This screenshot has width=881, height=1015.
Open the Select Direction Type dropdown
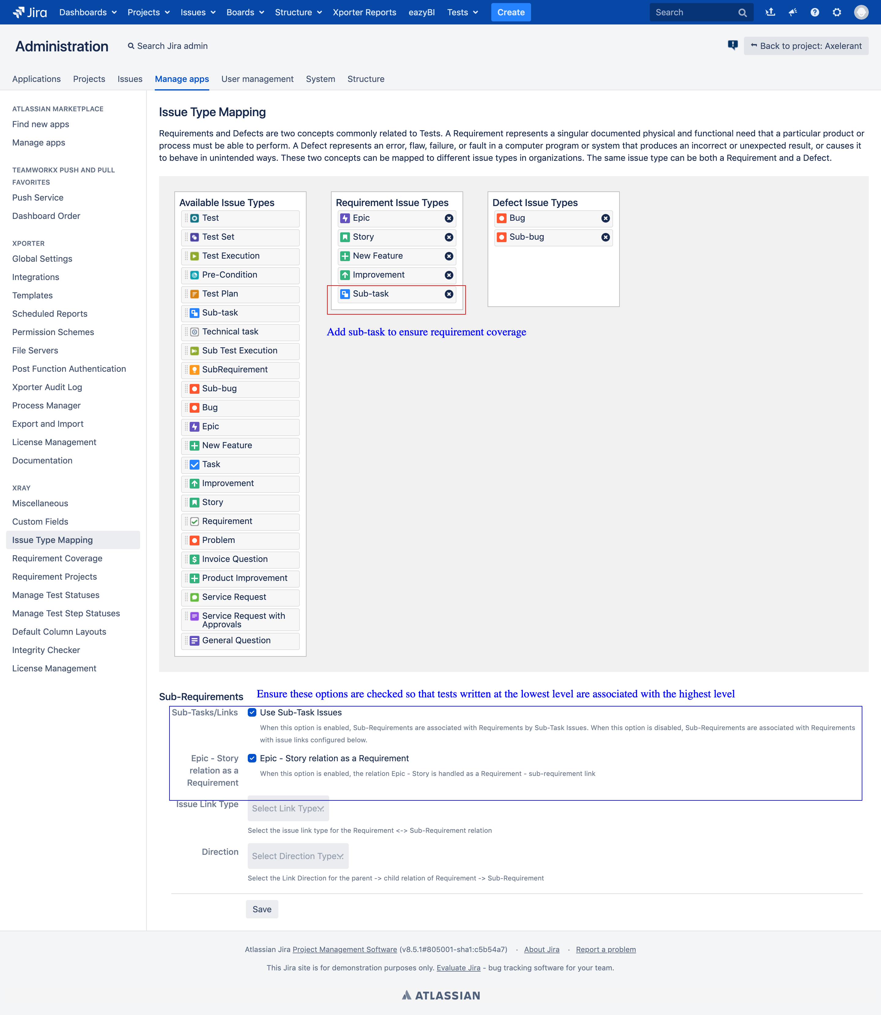298,856
